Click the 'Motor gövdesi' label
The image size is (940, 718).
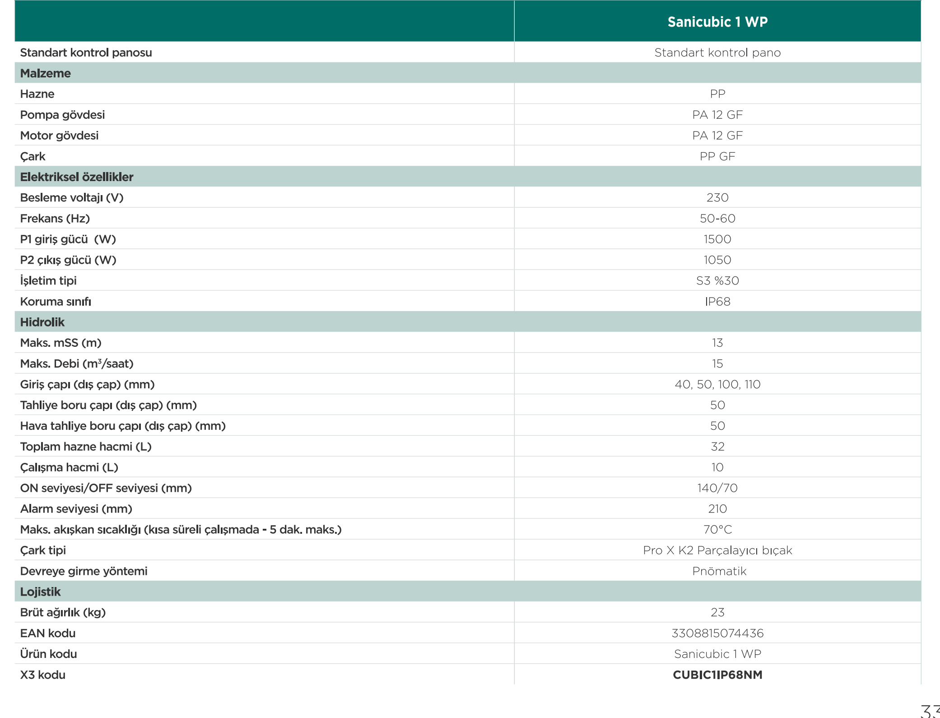59,135
